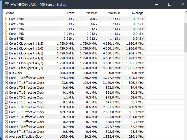This screenshot has width=187, height=140.
Task: Click the clock icon next to Bus Clock
Action: 6,73
